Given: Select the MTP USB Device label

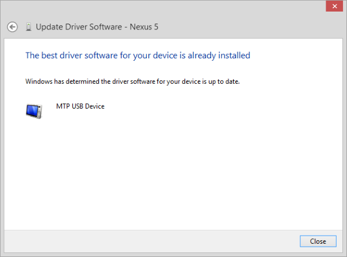Looking at the screenshot, I should click(x=80, y=106).
